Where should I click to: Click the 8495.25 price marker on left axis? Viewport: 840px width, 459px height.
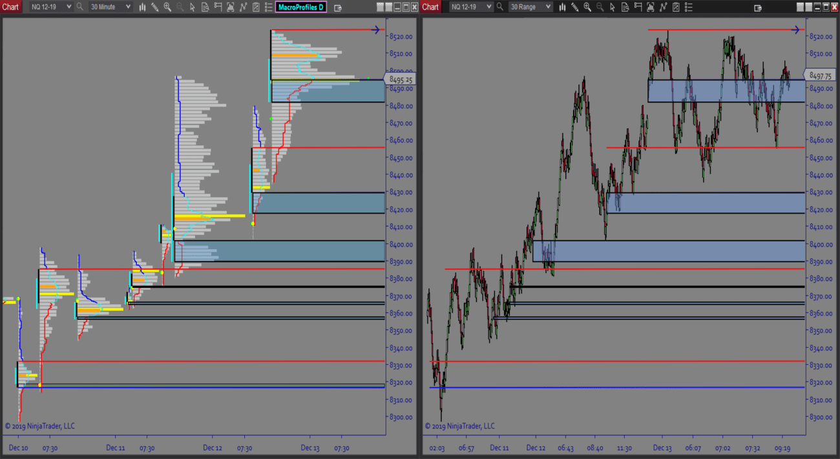[400, 79]
